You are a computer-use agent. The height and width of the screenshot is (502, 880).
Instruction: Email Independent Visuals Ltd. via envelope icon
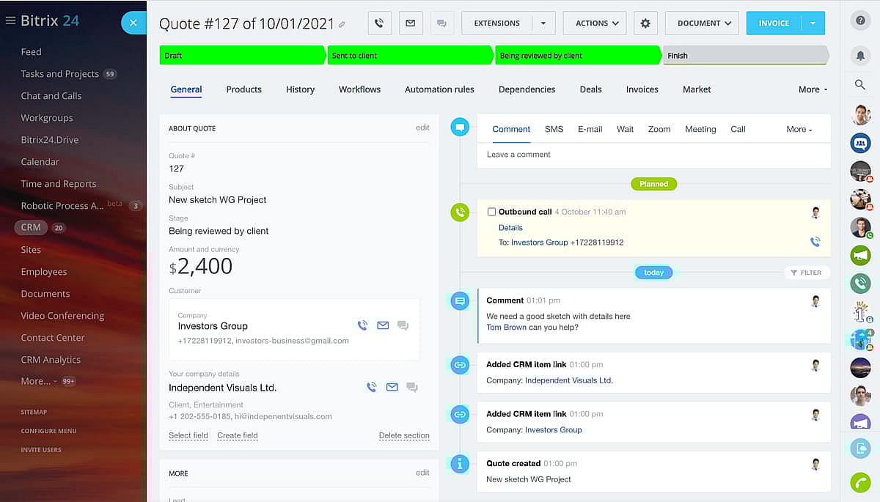[x=392, y=388]
